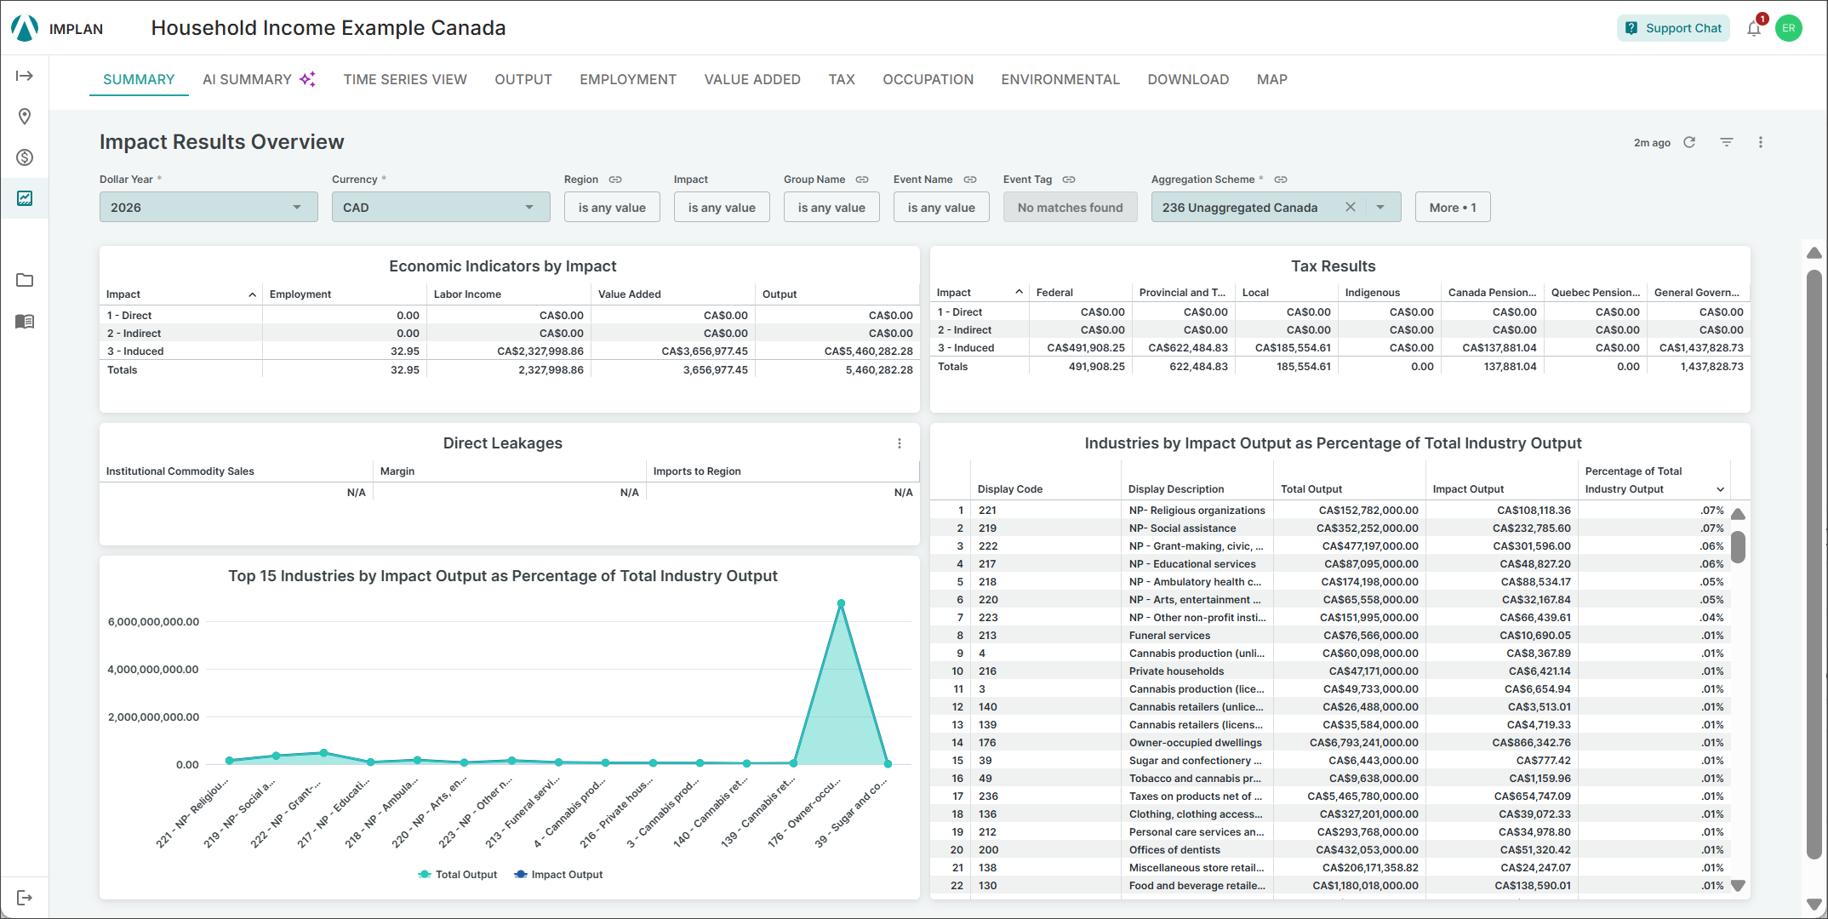Expand the Aggregation Scheme dropdown arrow

point(1380,208)
